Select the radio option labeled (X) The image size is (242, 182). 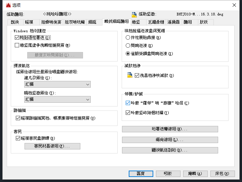pyautogui.click(x=128, y=54)
